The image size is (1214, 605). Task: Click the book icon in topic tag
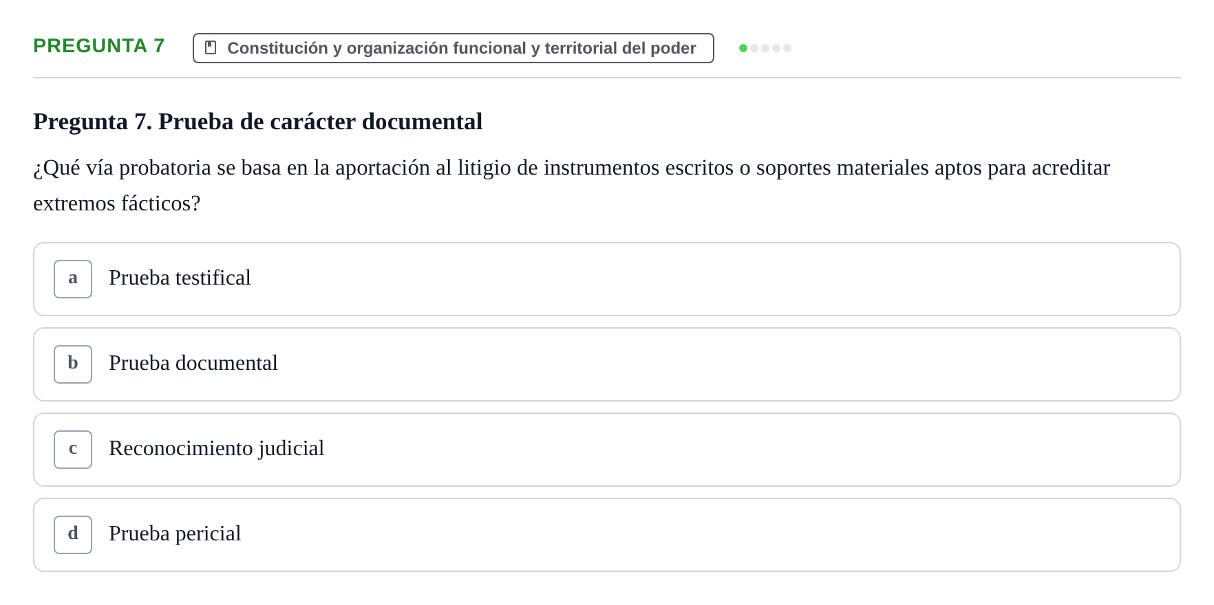pyautogui.click(x=211, y=47)
